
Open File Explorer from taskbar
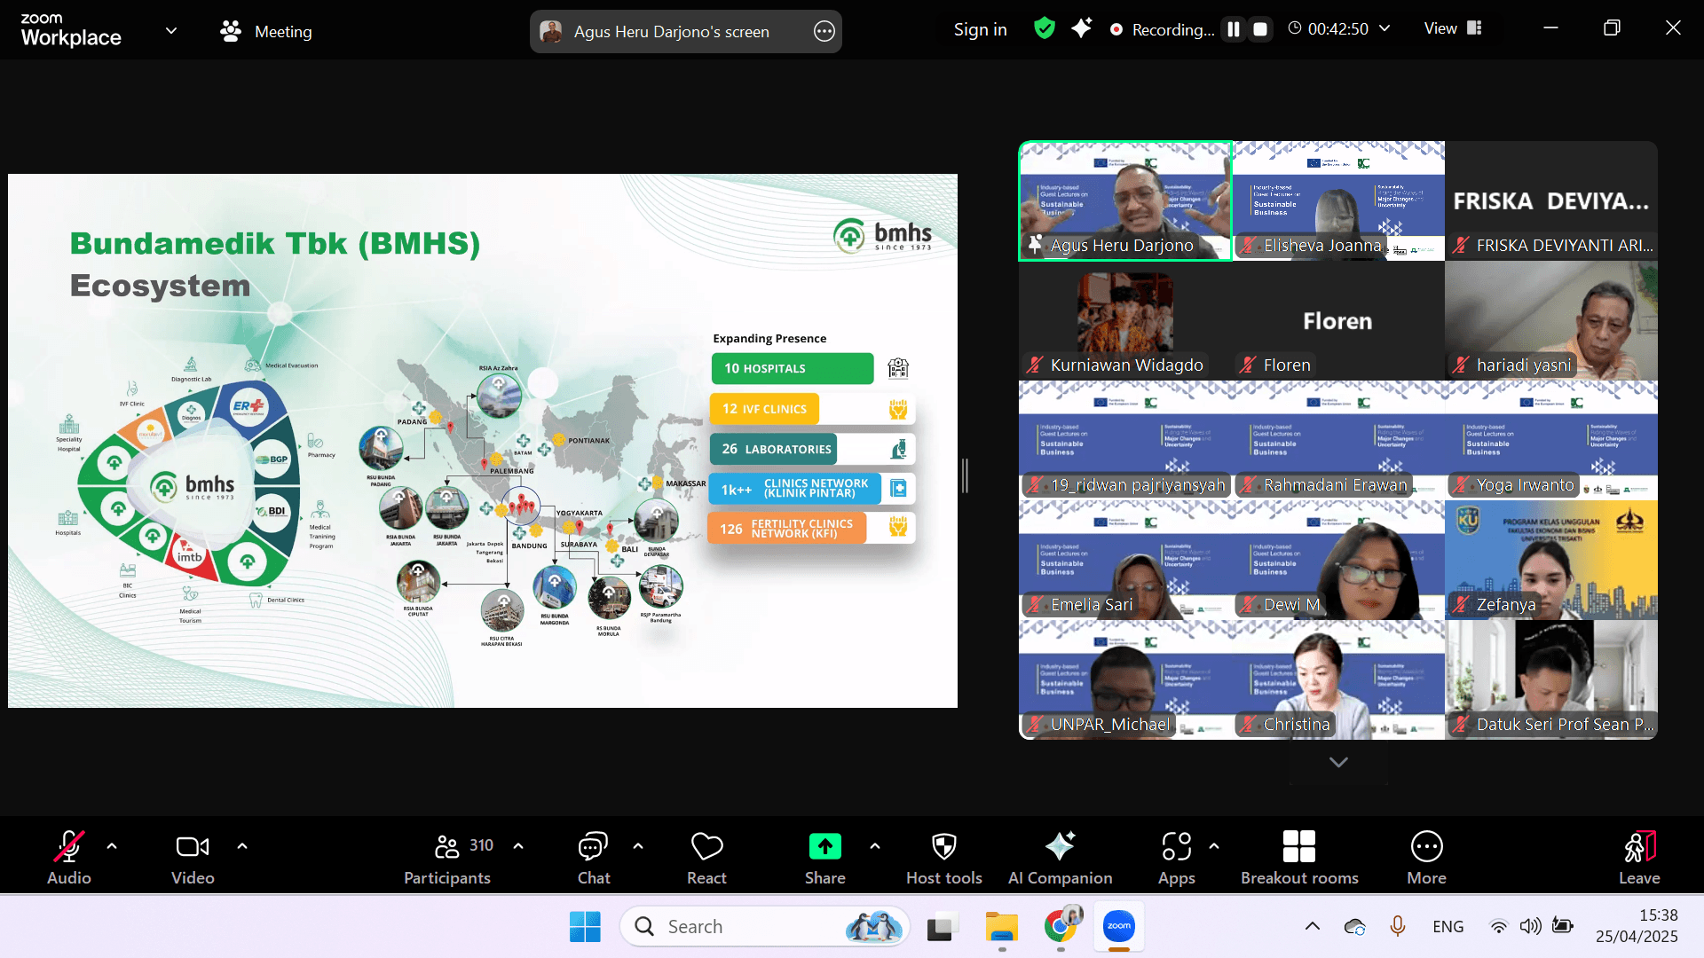coord(1002,927)
